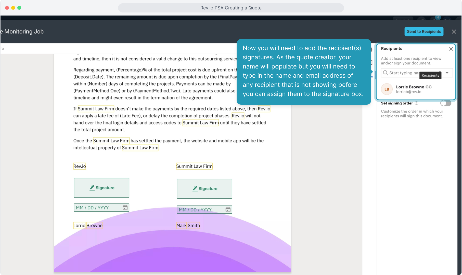Click the Set signing order help icon
The image size is (462, 275).
tap(416, 103)
